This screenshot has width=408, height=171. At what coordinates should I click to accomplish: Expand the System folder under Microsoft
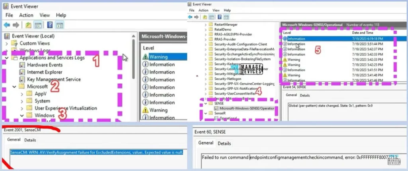[22, 101]
